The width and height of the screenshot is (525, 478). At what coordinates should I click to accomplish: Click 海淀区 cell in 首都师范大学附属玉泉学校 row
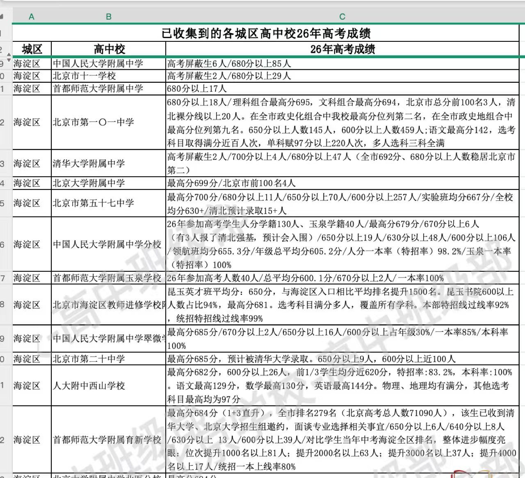coord(32,278)
